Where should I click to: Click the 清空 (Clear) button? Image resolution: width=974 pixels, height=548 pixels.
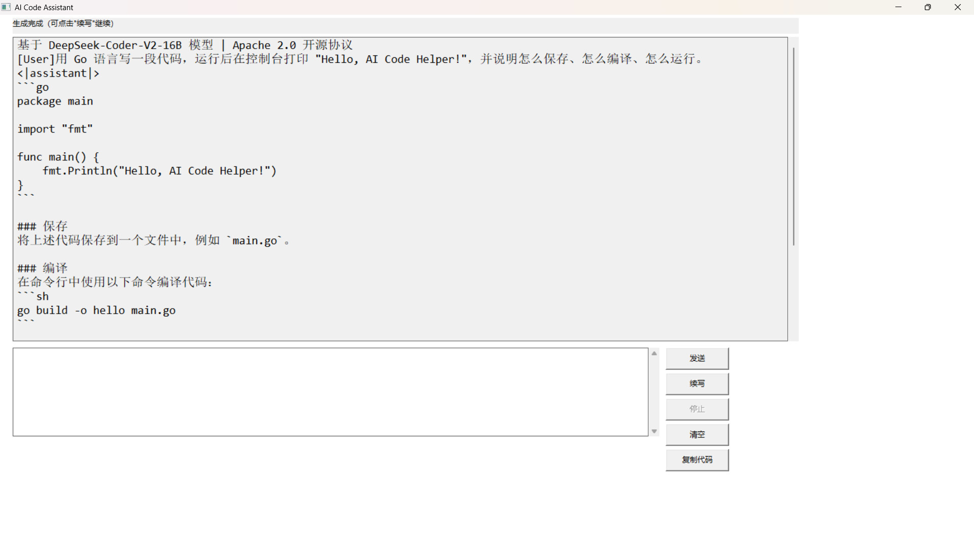[697, 434]
